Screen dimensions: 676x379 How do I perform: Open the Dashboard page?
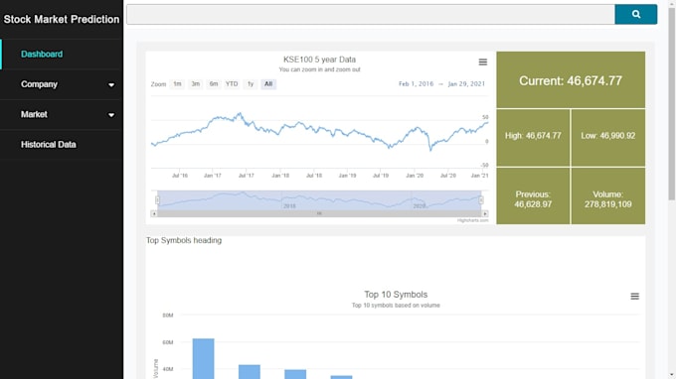pyautogui.click(x=42, y=55)
